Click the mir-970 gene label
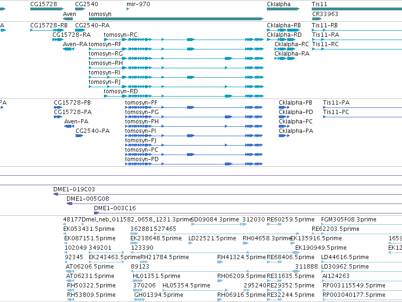This screenshot has width=402, height=302. pos(138,4)
